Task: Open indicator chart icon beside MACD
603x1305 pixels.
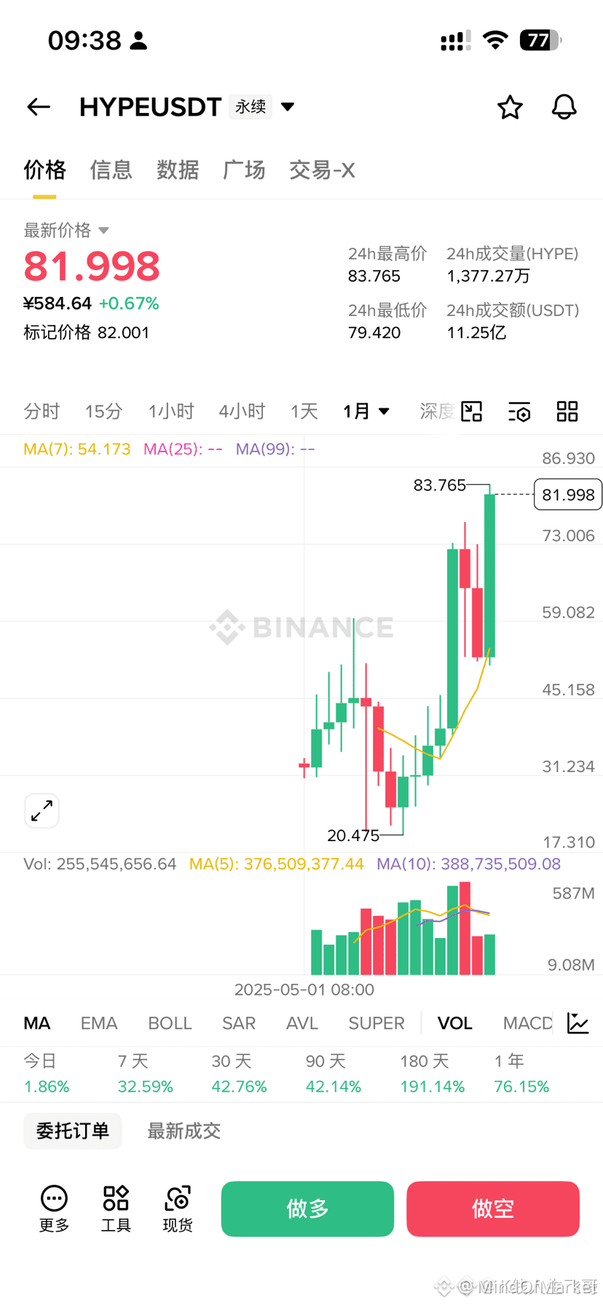Action: point(578,1023)
